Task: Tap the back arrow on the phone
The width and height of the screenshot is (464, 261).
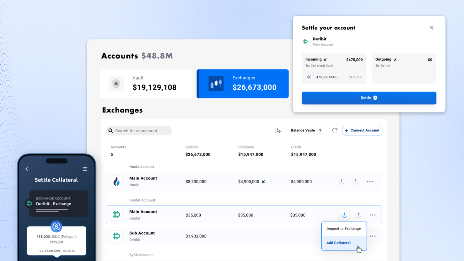Action: point(27,169)
